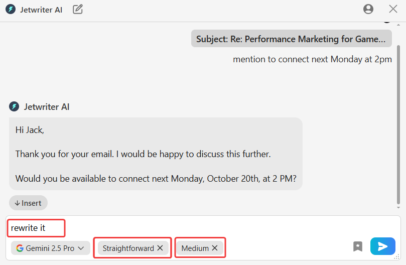Viewport: 406px width, 265px height.
Task: Click the input box resize handle
Action: coord(396,257)
